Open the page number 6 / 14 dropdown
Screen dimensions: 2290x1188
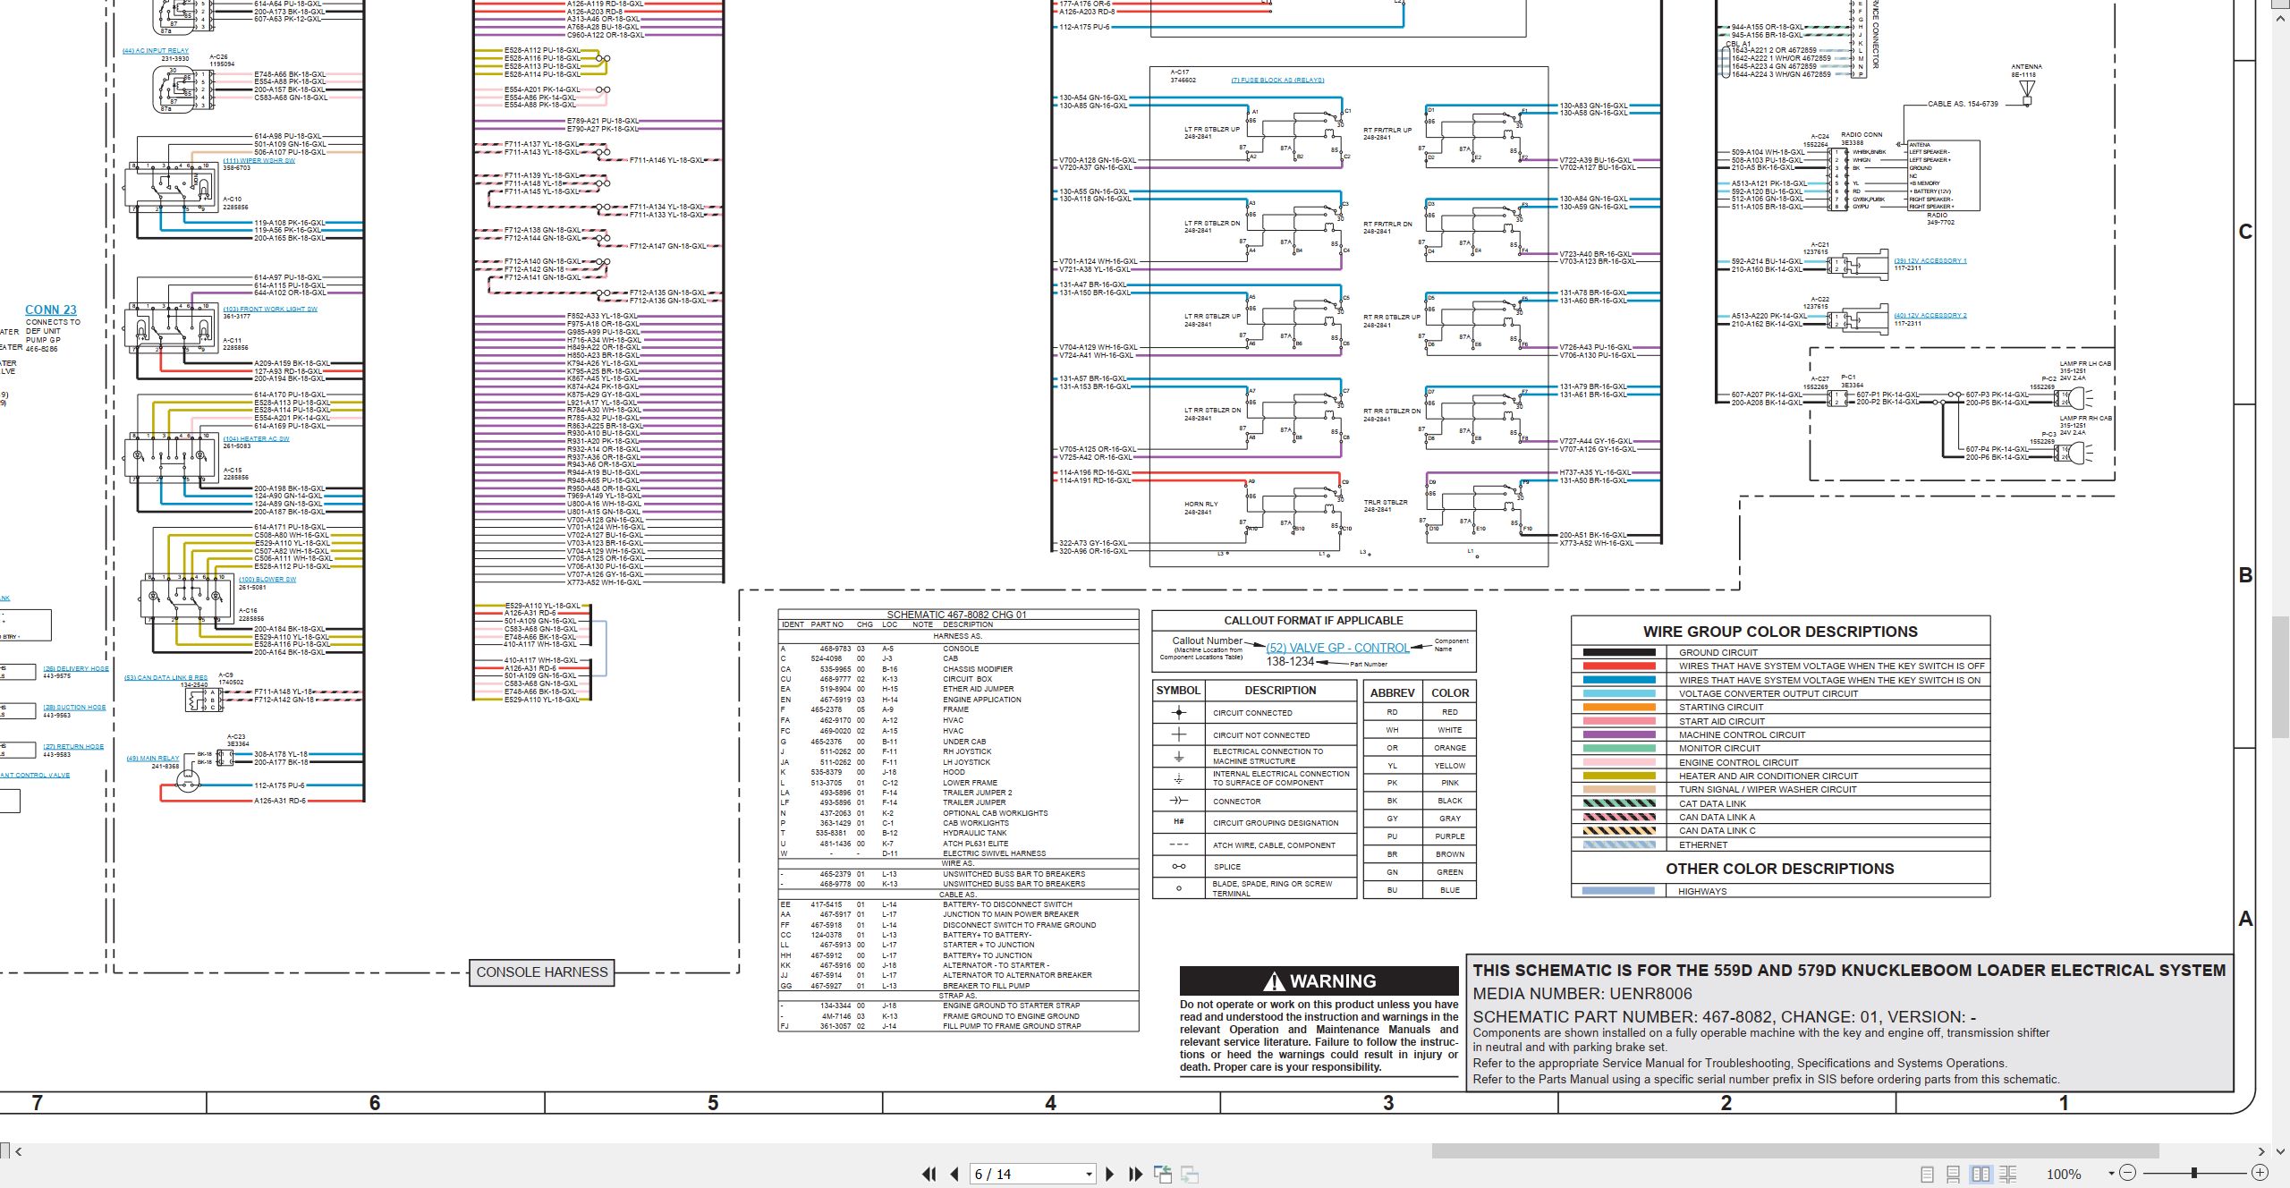[1089, 1174]
